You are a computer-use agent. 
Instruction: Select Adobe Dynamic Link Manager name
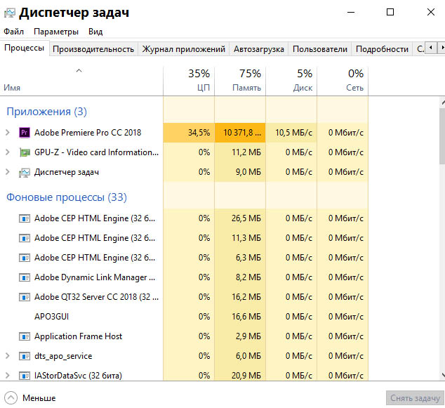[95, 277]
